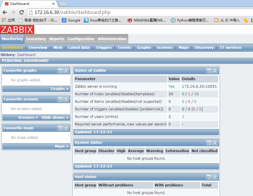253x196 pixels.
Task: Open the Graphs submenu item
Action: [144, 47]
